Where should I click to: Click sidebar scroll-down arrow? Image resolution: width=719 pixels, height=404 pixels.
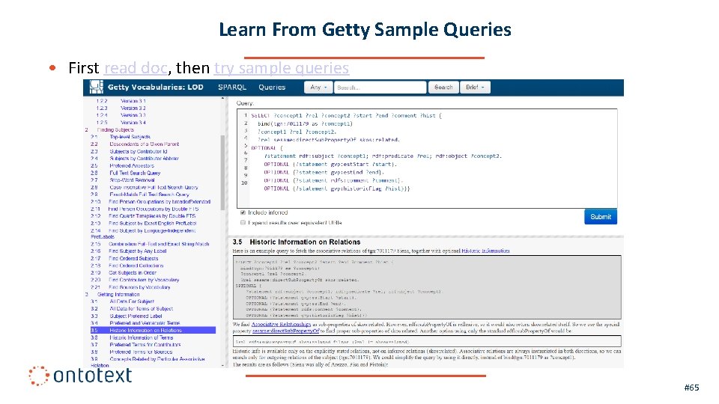pyautogui.click(x=223, y=365)
